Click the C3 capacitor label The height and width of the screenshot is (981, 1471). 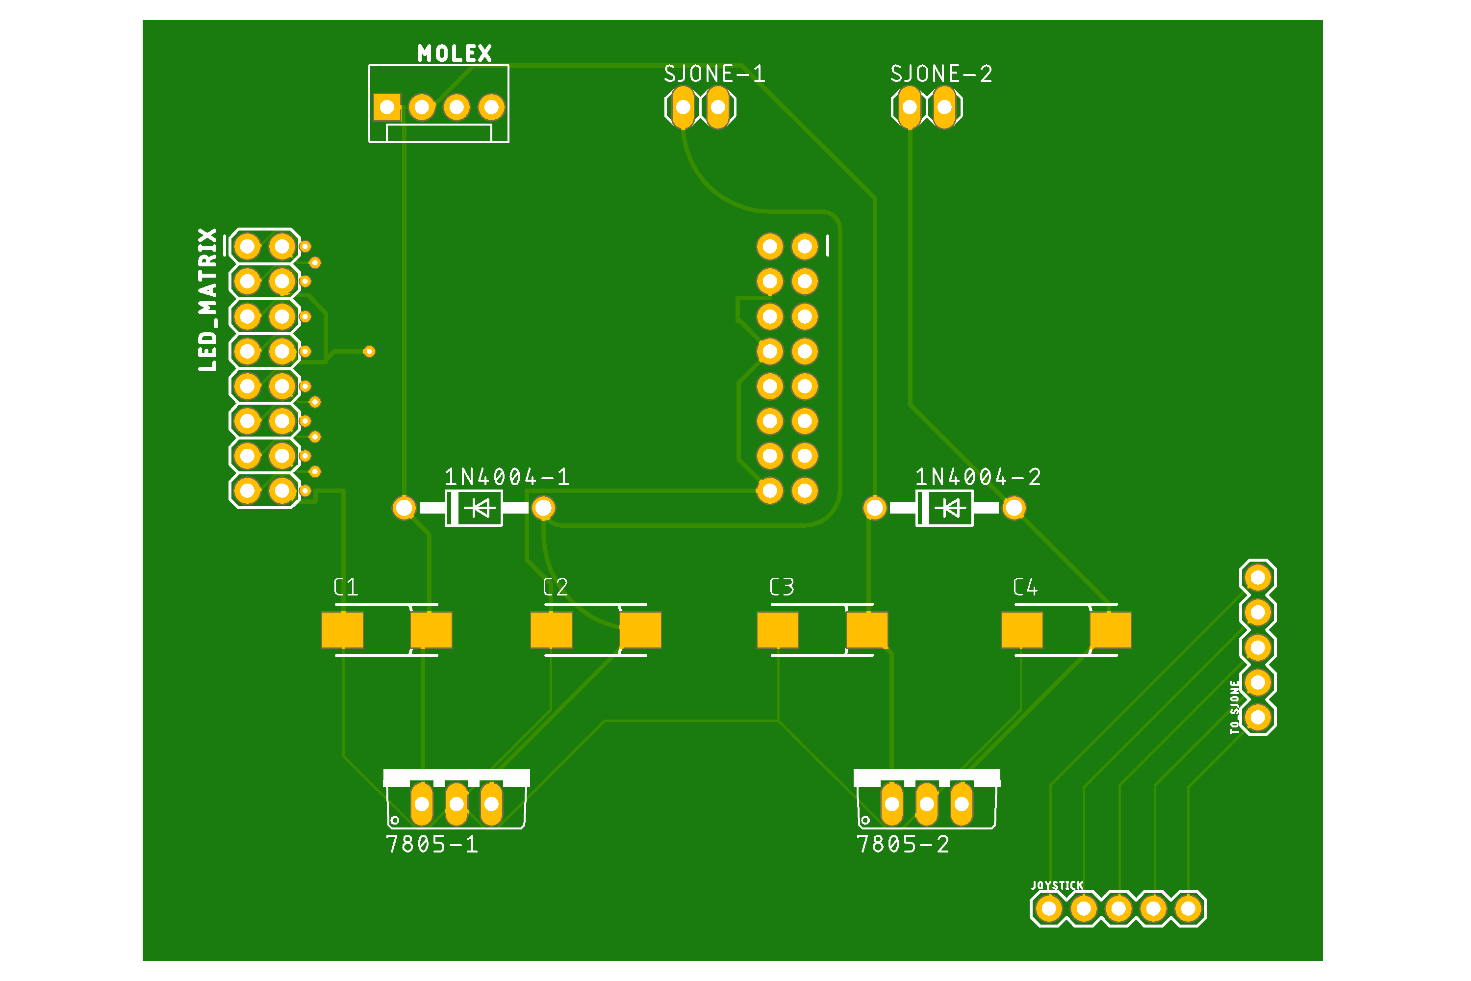[782, 587]
